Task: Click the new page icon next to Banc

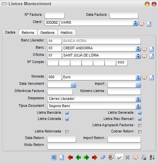Action: point(152,49)
